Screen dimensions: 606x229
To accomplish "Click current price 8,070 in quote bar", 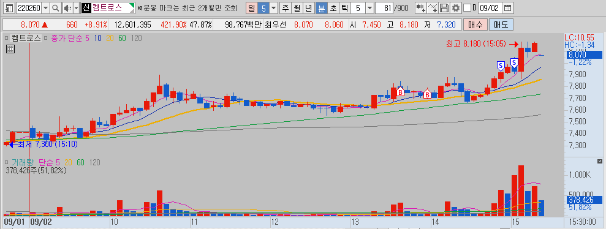I will click(31, 24).
